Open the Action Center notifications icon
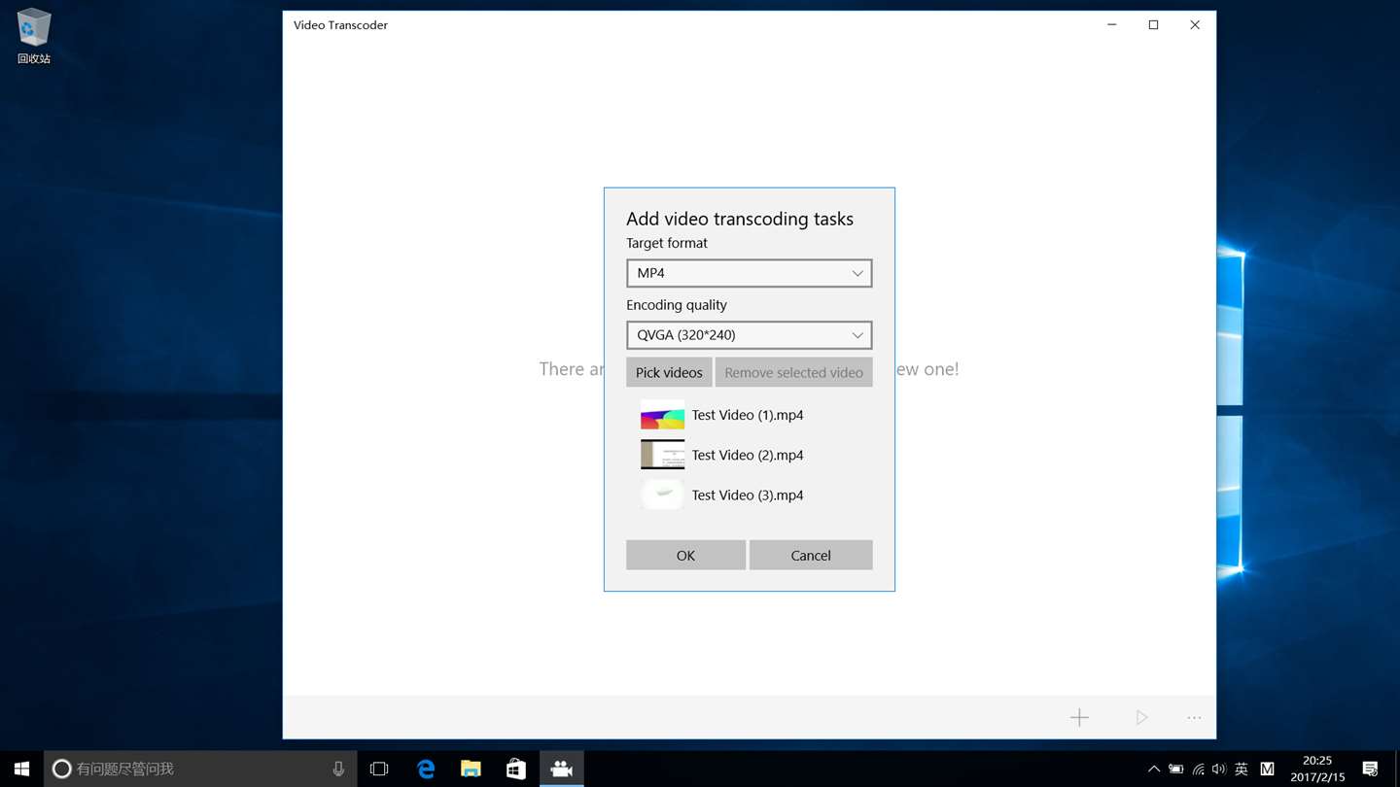Image resolution: width=1400 pixels, height=787 pixels. pos(1371,769)
